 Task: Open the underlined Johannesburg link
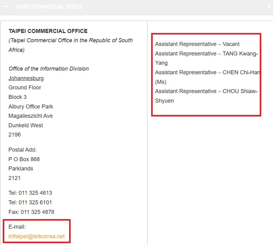point(26,78)
